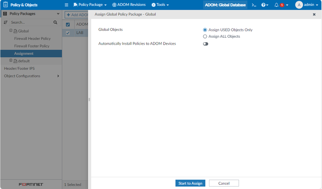The height and width of the screenshot is (189, 322).
Task: Select Assign USED Objects Only radio
Action: pyautogui.click(x=205, y=30)
